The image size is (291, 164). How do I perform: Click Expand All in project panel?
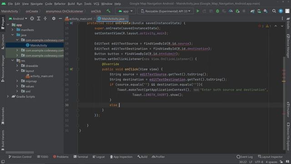(38, 19)
